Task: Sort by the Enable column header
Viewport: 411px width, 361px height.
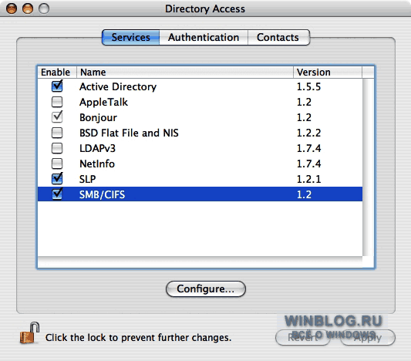Action: pos(57,72)
